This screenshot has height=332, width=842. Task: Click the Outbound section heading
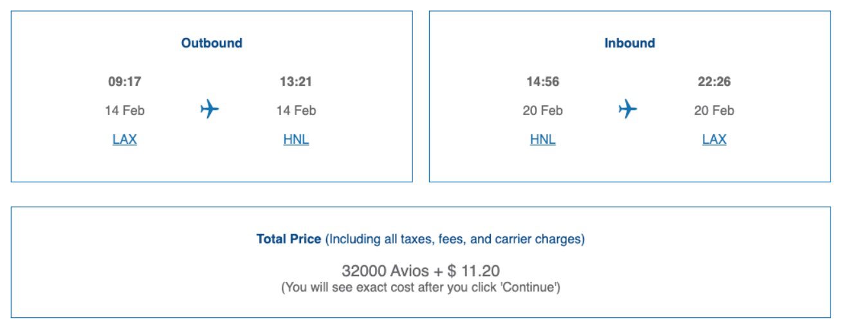coord(212,43)
